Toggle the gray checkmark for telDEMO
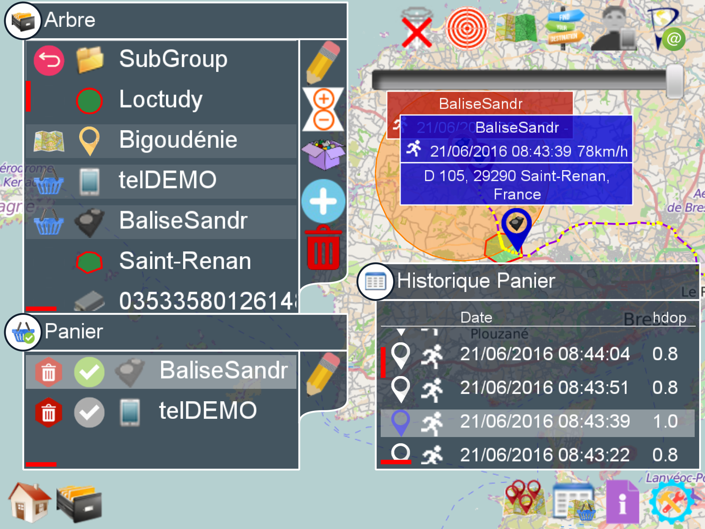This screenshot has width=705, height=529. [89, 412]
